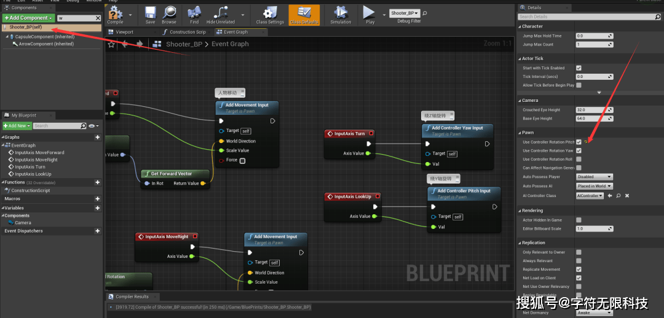
Task: Reset Use Controller Rotation Pitch to default
Action: tap(586, 142)
